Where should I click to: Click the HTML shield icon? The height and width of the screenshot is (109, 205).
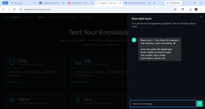pyautogui.click(x=12, y=62)
